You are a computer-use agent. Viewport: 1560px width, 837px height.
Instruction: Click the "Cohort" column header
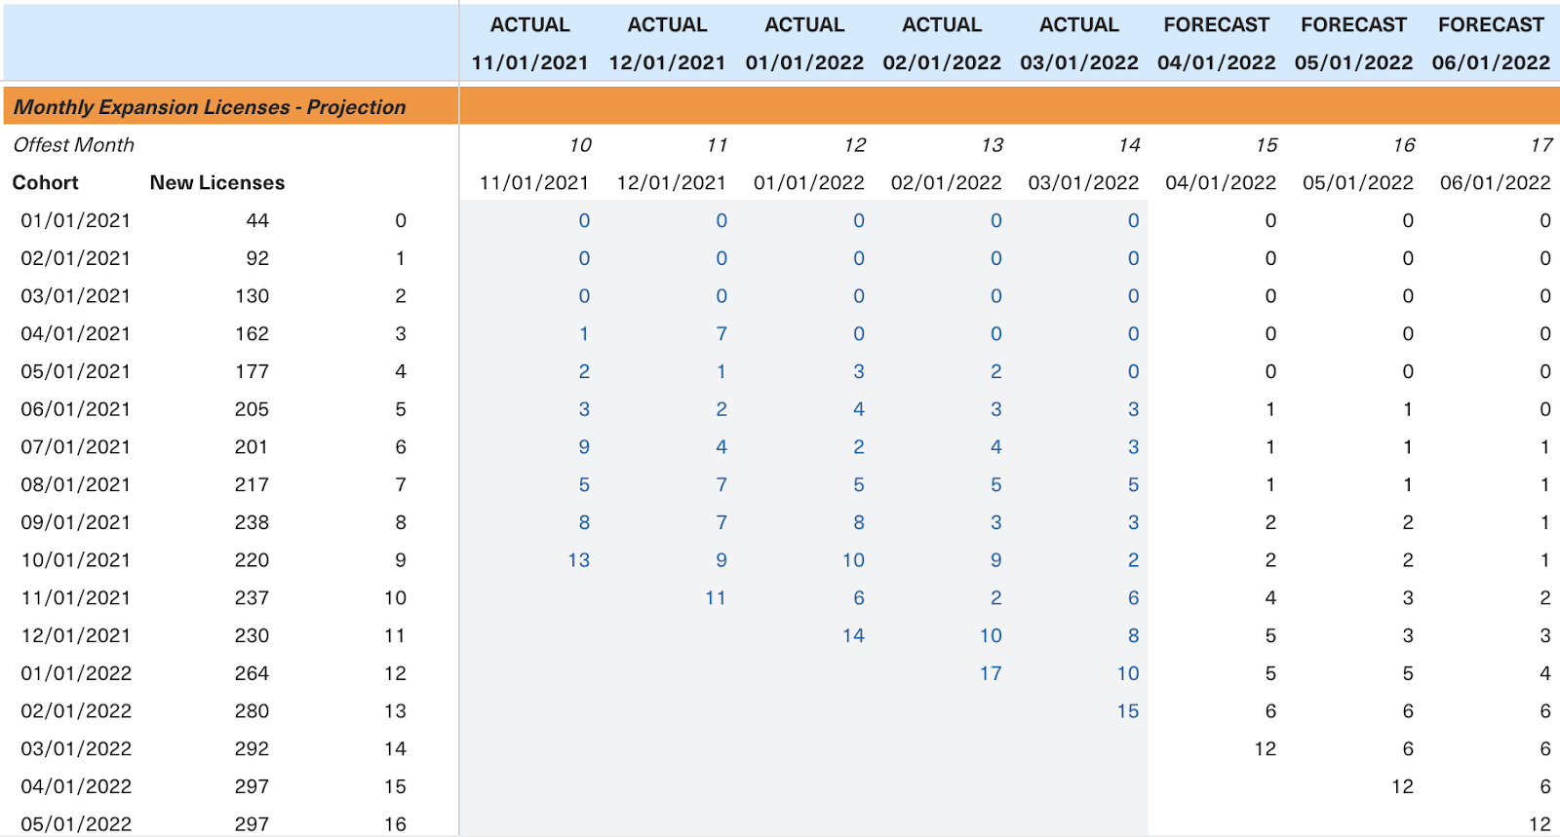[46, 183]
